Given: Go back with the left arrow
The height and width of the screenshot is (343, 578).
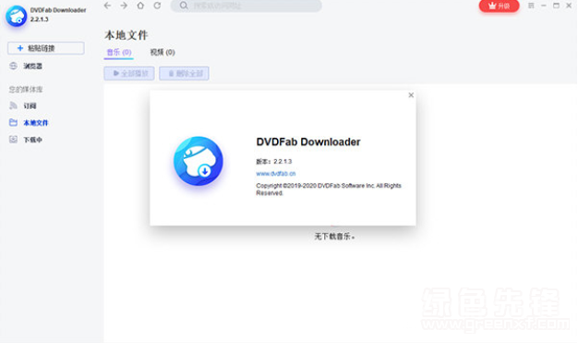Looking at the screenshot, I should coord(107,6).
